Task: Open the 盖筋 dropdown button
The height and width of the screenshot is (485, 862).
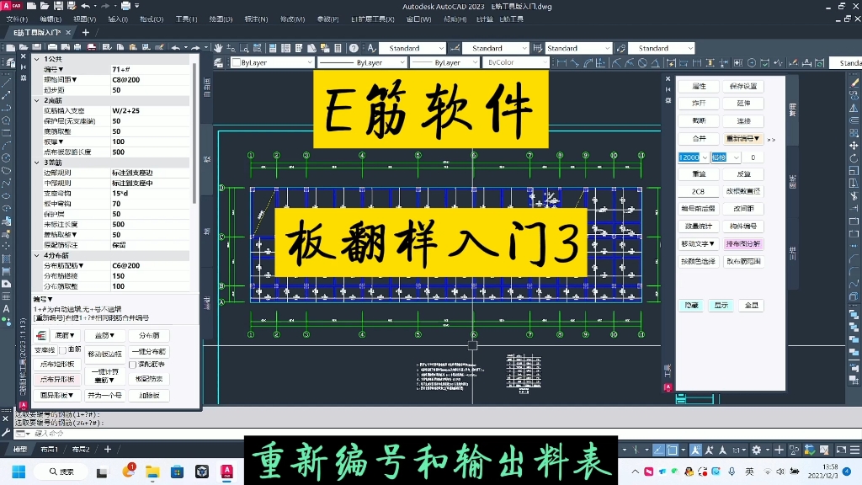Action: (104, 335)
